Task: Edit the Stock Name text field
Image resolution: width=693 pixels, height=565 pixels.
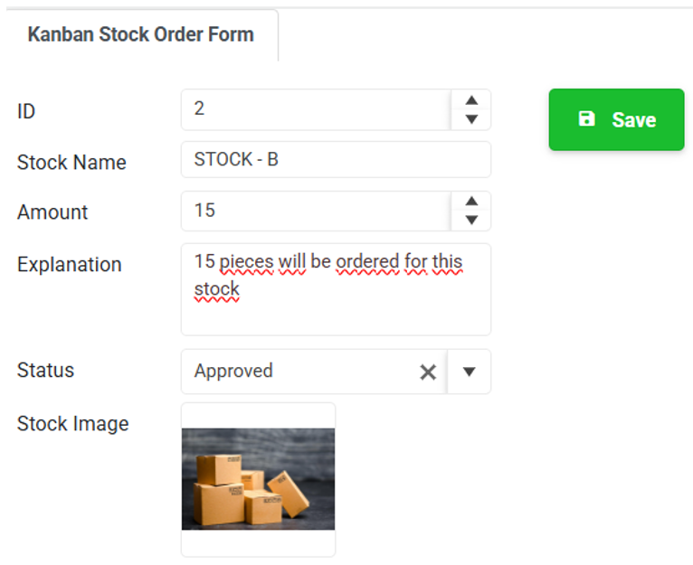Action: pos(336,159)
